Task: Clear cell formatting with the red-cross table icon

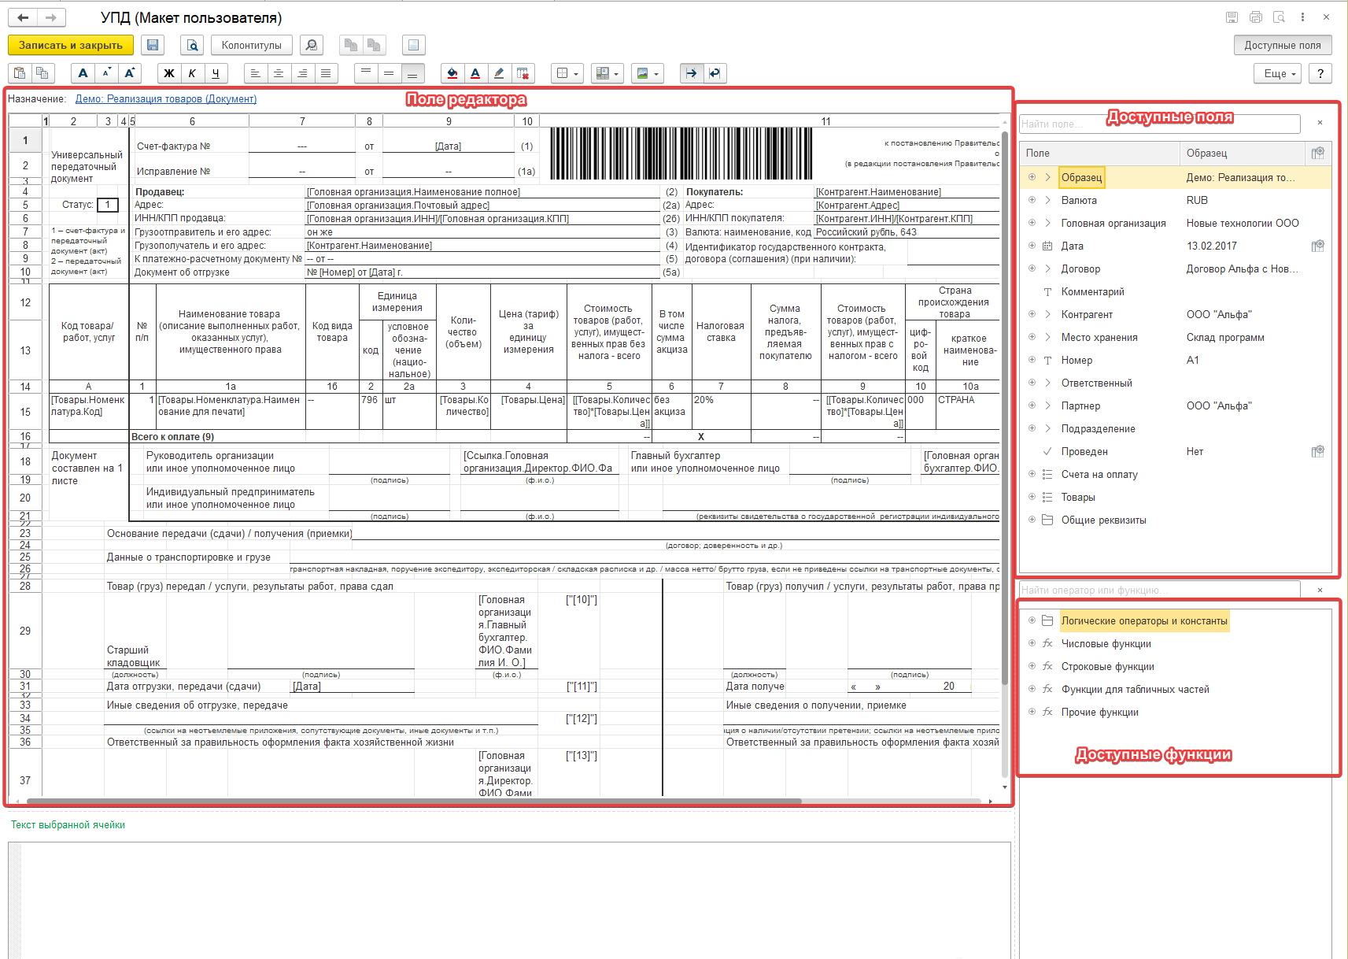Action: tap(523, 73)
